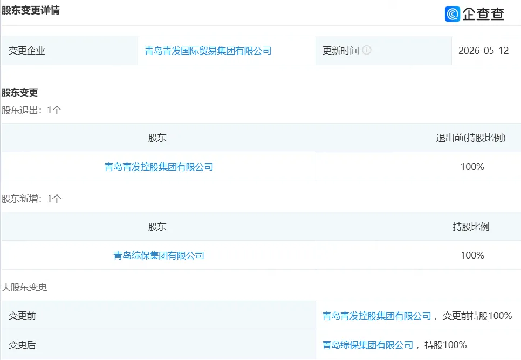Click the 股东 header in exited shareholder table
Screen dimensions: 521x360
pos(157,138)
